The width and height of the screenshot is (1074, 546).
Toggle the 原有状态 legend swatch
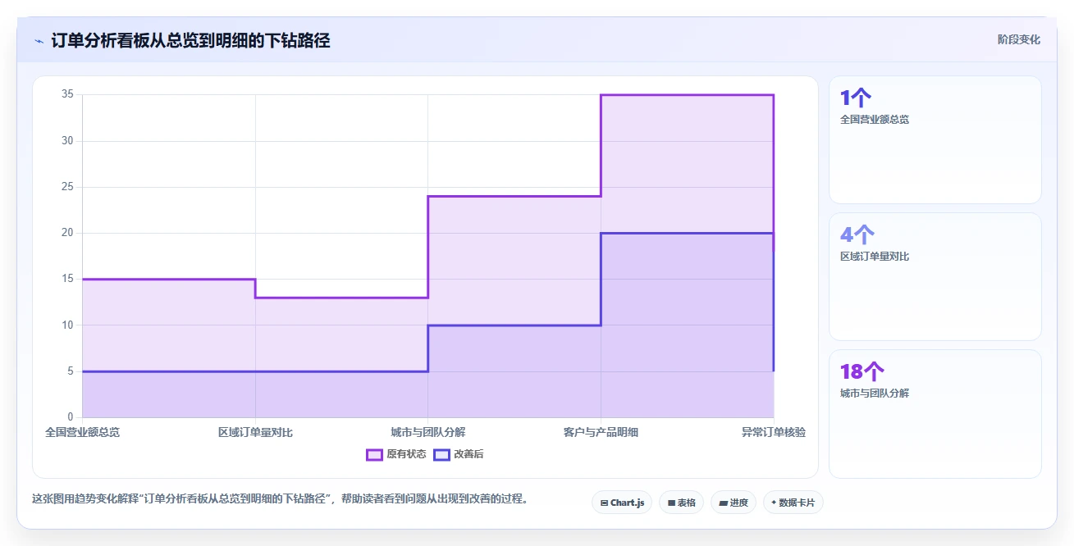pos(374,454)
